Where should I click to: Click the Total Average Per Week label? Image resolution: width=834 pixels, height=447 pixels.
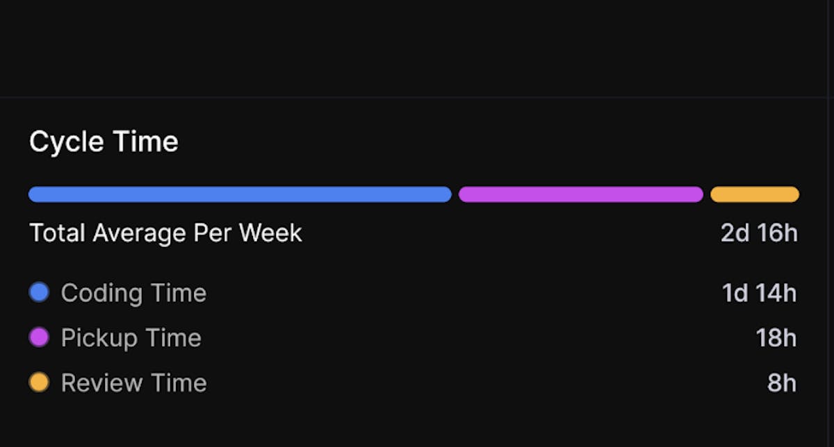pos(165,233)
